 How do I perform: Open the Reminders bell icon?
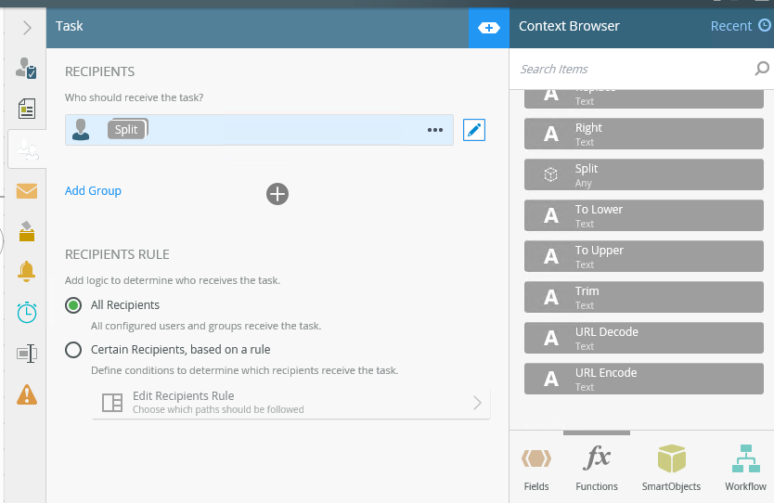coord(27,272)
